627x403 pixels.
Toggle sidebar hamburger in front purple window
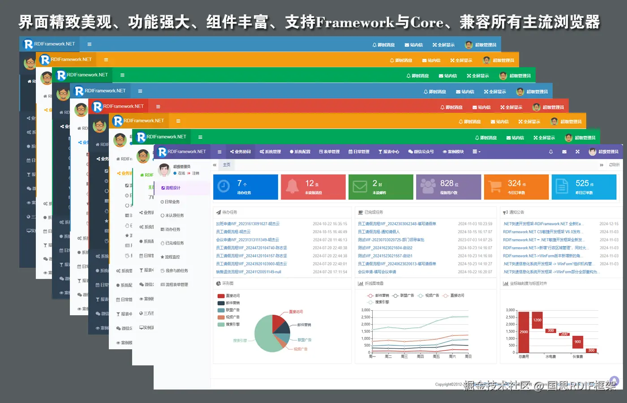[x=219, y=152]
